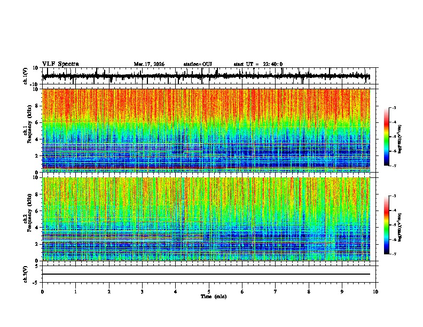This screenshot has height=327, width=423.
Task: Click inside the ch.2 frequency spectrogram
Action: click(x=206, y=219)
